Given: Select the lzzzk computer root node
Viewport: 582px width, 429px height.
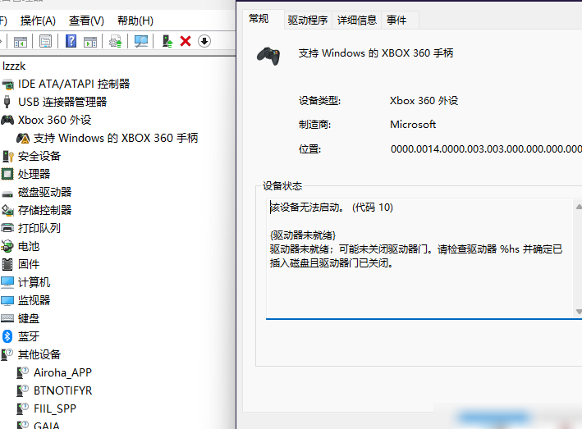Looking at the screenshot, I should coord(14,66).
